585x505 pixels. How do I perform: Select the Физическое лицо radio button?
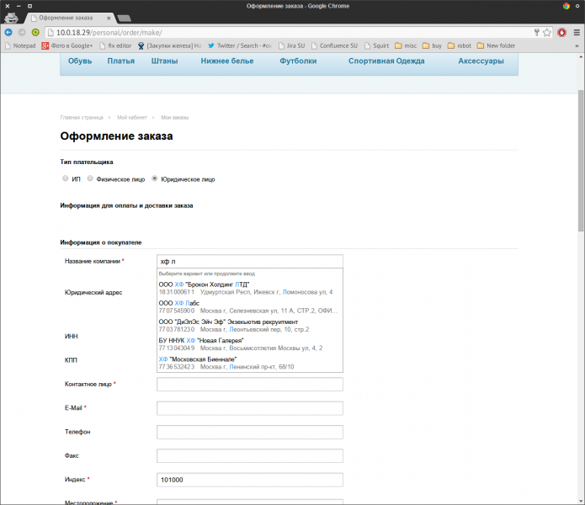(x=91, y=178)
